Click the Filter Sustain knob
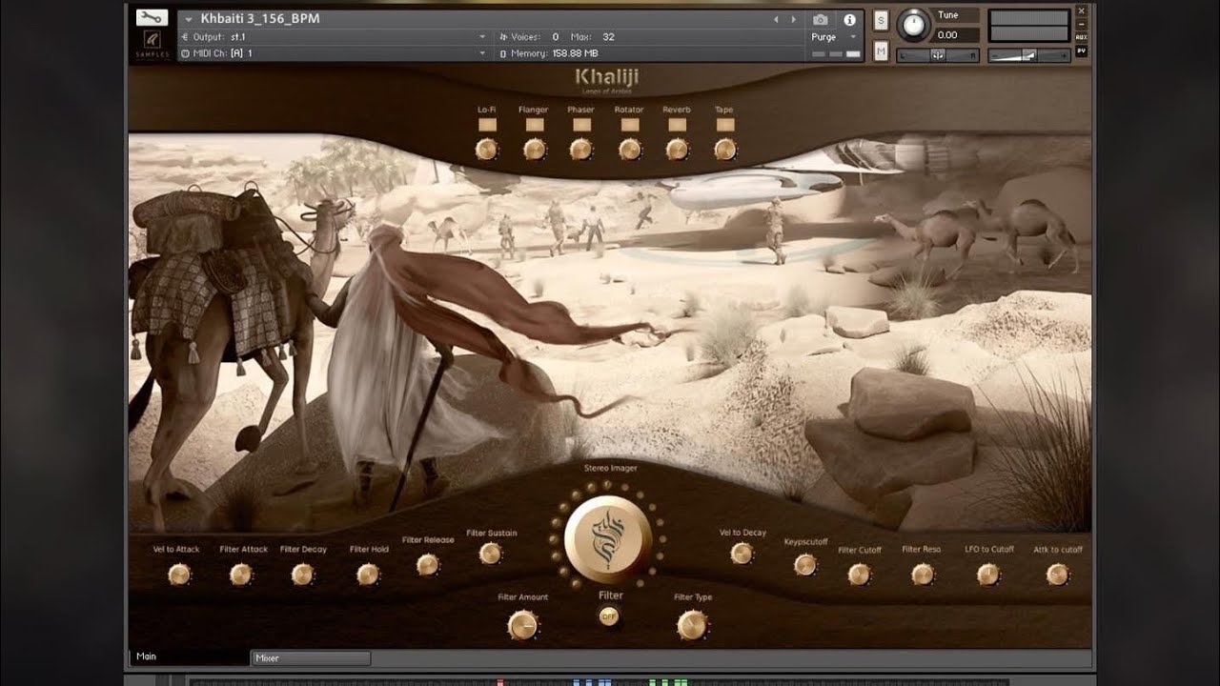Screen dimensions: 1220x686 (x=491, y=554)
